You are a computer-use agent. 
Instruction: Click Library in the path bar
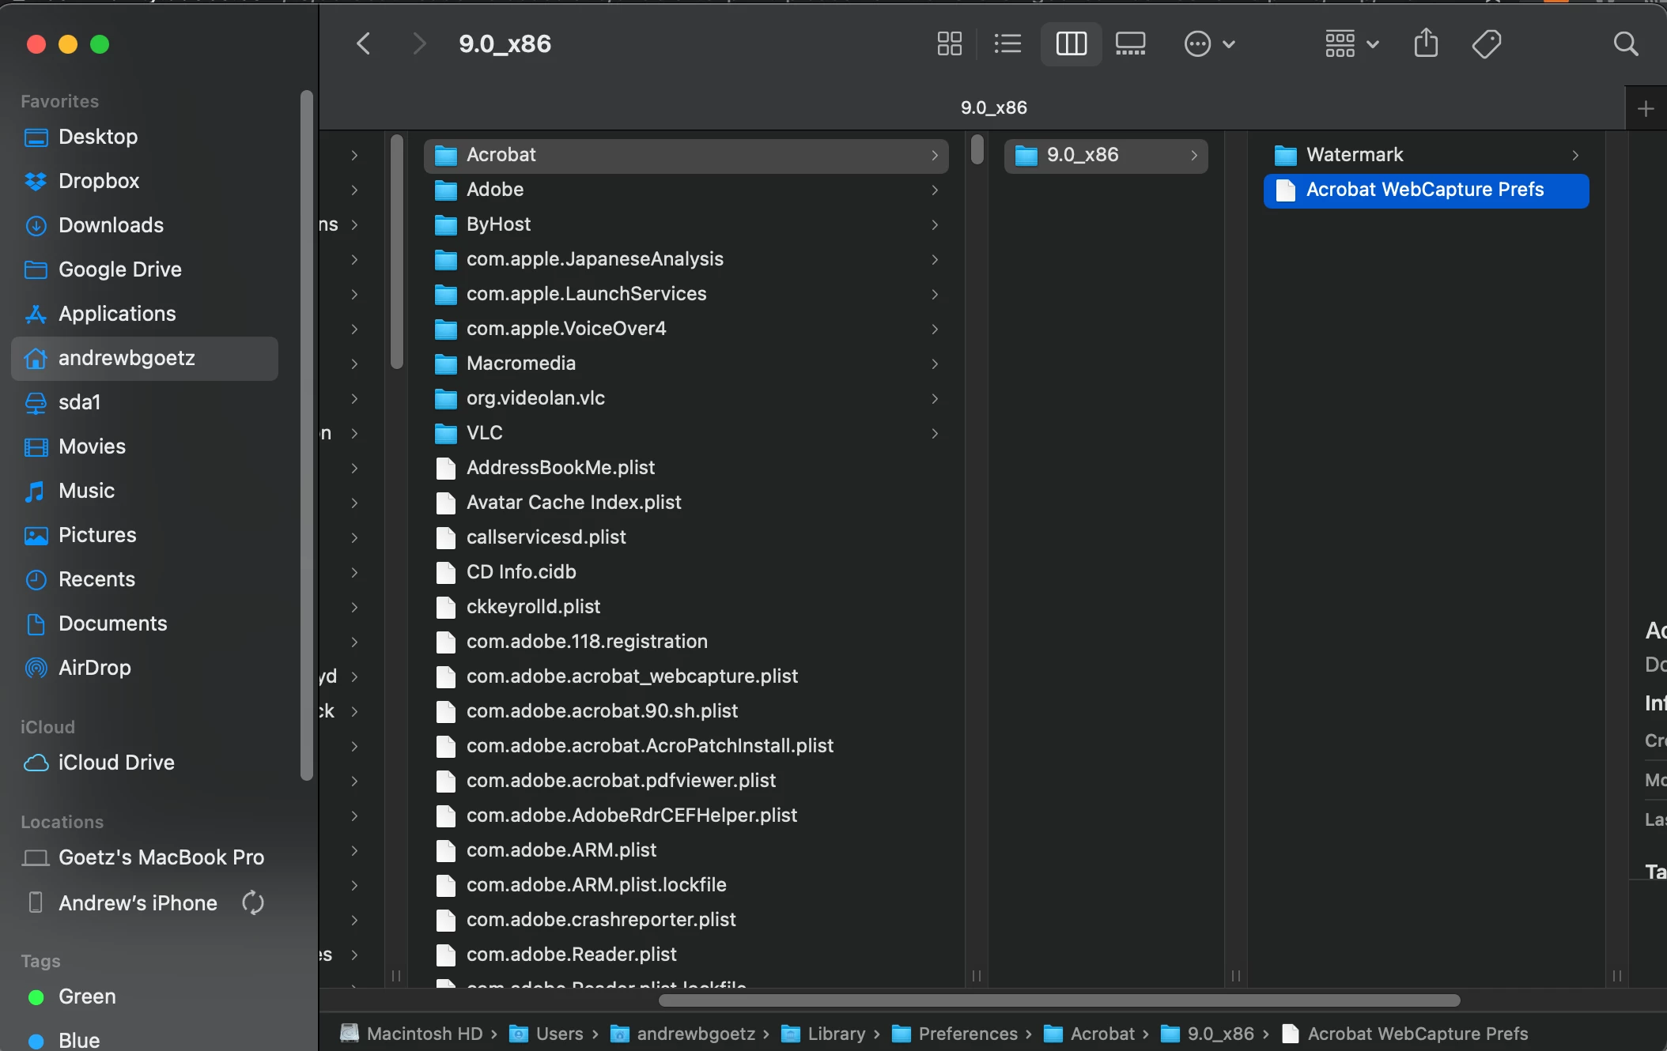[836, 1034]
